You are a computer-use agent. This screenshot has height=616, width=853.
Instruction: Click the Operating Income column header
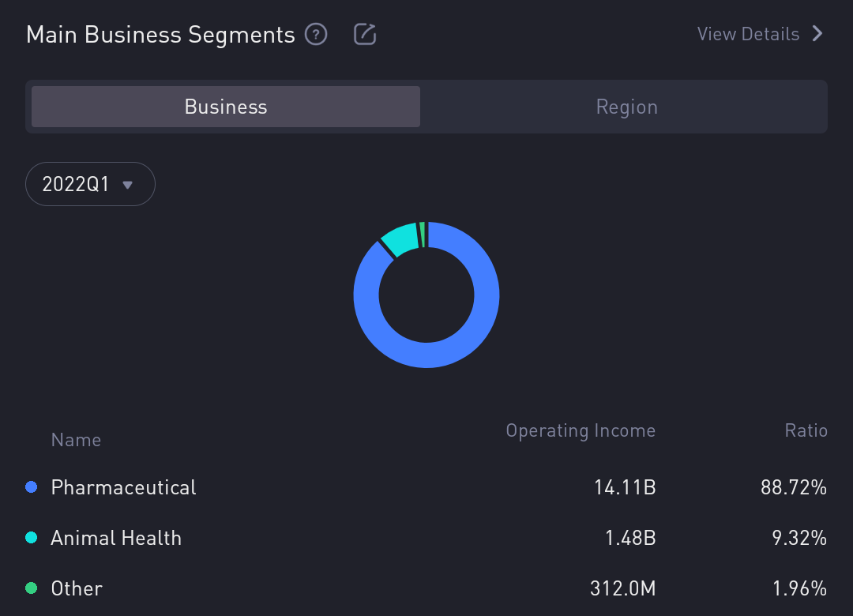[581, 430]
